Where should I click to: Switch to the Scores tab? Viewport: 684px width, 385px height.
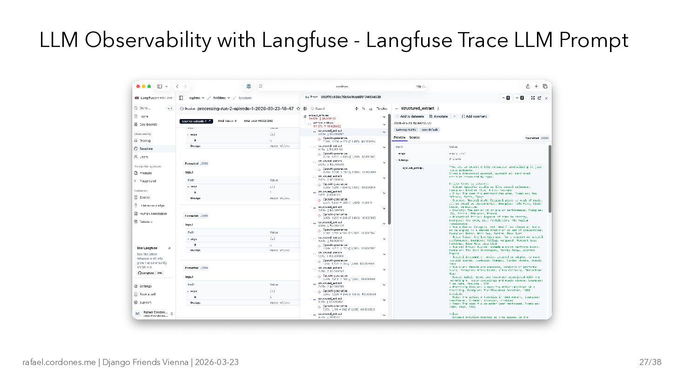[x=414, y=138]
